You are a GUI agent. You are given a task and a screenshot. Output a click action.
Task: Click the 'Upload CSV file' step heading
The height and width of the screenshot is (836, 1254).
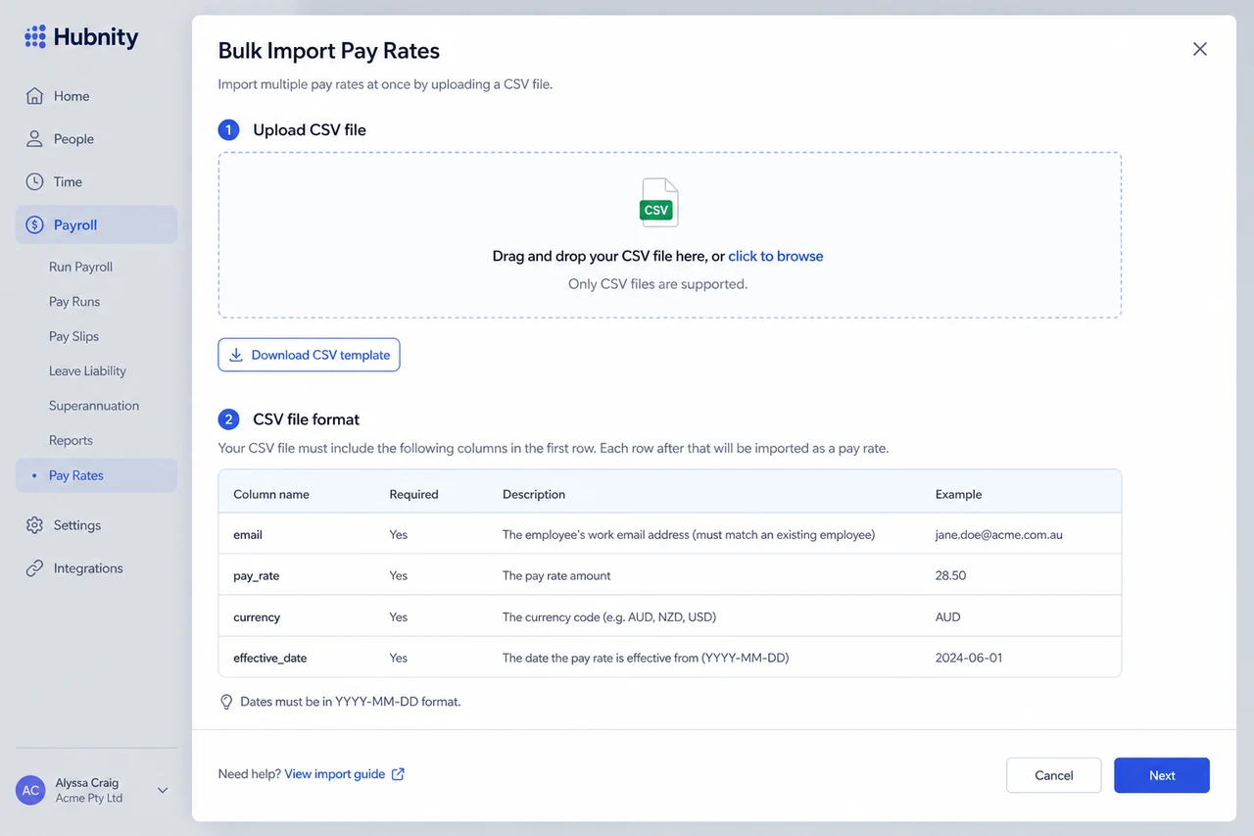(x=310, y=129)
